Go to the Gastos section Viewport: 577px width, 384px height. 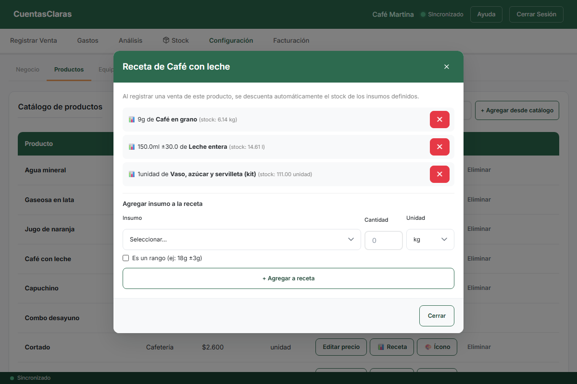[88, 41]
